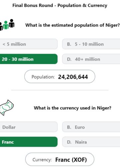Select the '< 5 million' answer

[29, 44]
